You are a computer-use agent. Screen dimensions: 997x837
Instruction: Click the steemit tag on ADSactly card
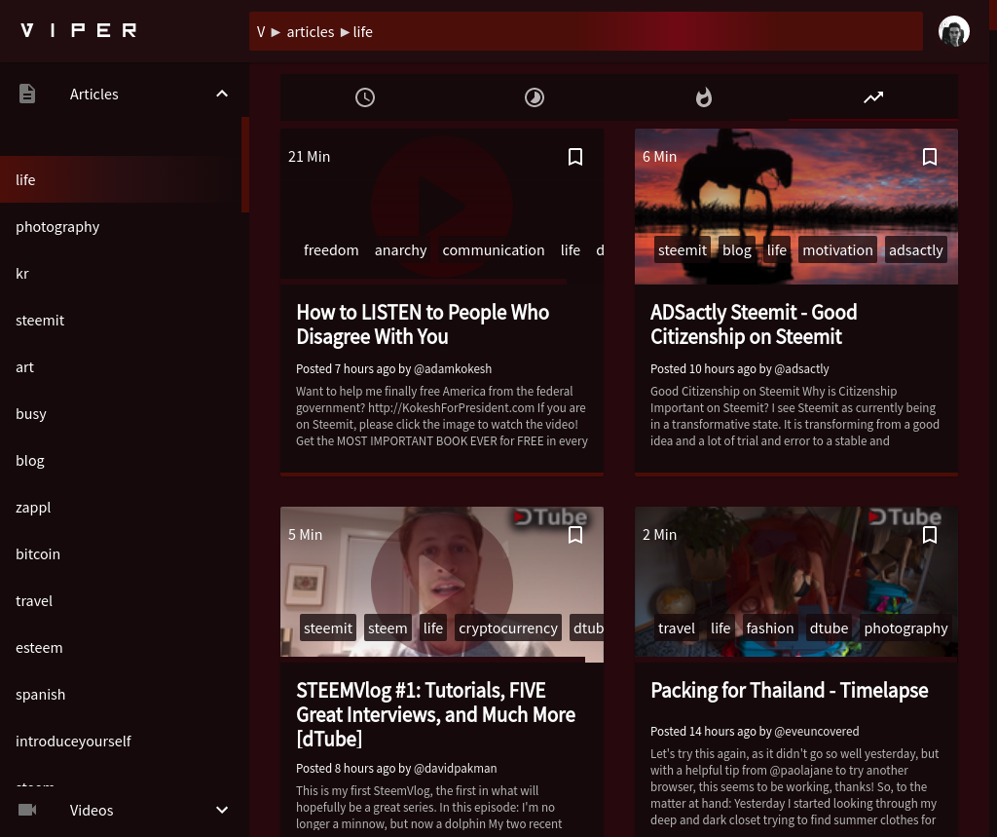point(683,250)
